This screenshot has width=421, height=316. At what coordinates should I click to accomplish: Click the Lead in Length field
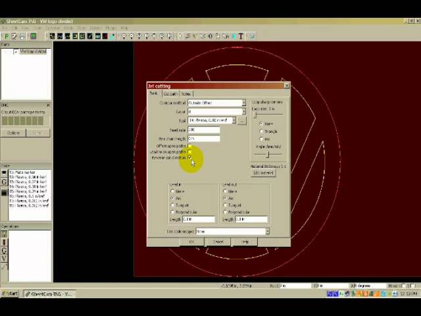pyautogui.click(x=199, y=219)
